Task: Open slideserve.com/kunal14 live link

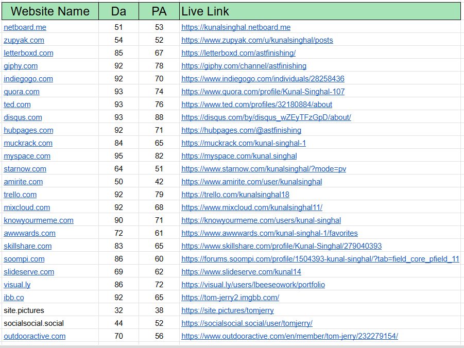Action: (x=241, y=272)
